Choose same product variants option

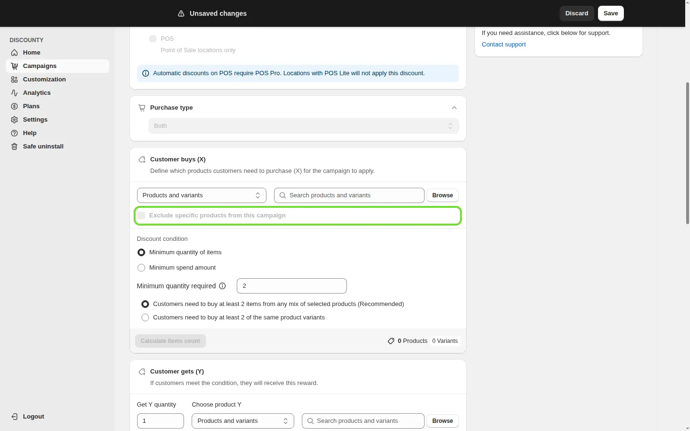click(145, 318)
